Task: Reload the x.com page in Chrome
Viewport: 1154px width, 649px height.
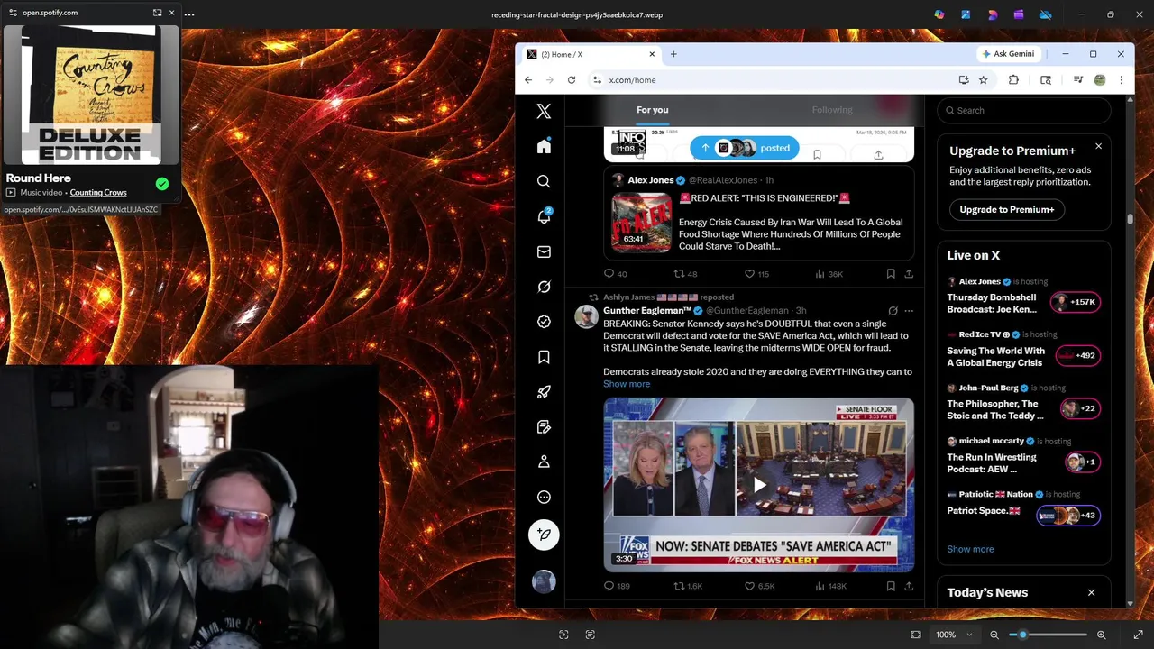Action: pyautogui.click(x=572, y=80)
